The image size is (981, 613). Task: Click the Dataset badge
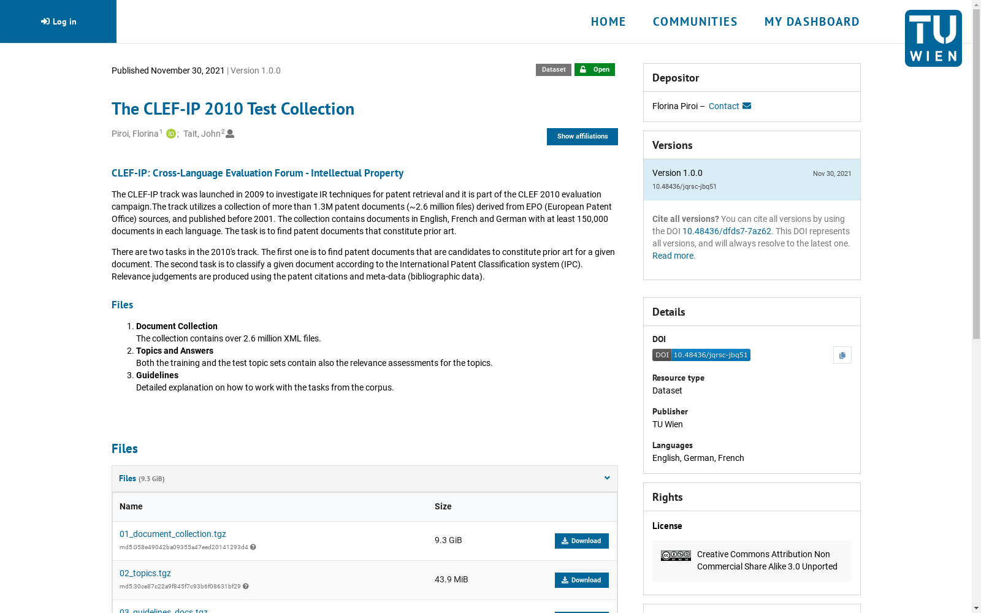(554, 70)
